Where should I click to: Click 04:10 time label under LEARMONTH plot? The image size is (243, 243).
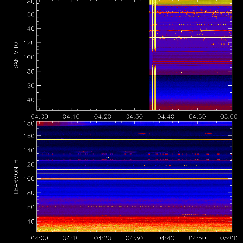(x=71, y=238)
